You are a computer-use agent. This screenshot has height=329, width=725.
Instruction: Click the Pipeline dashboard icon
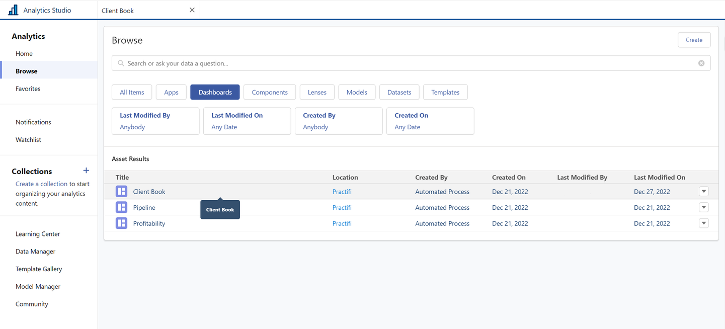coord(121,207)
